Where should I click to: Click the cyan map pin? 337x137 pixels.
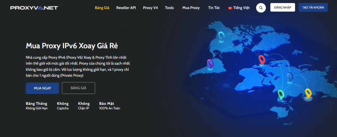click(x=221, y=36)
